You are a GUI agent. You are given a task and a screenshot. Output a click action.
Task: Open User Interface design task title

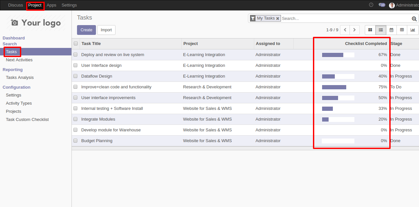(x=101, y=66)
